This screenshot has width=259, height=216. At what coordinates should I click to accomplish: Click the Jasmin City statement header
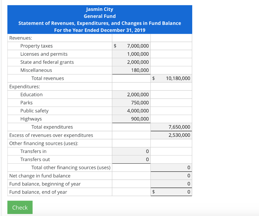pyautogui.click(x=100, y=19)
